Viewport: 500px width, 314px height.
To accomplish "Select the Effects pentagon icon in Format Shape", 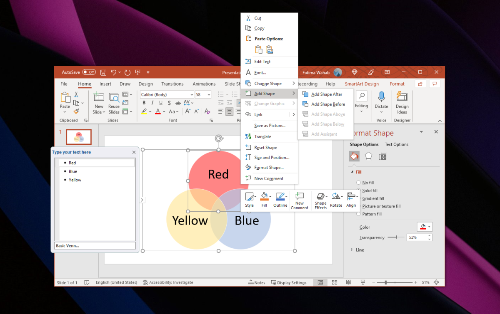I will click(x=368, y=156).
